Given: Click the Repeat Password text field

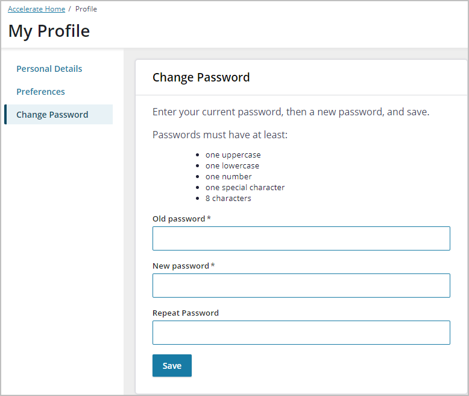Looking at the screenshot, I should pos(301,333).
